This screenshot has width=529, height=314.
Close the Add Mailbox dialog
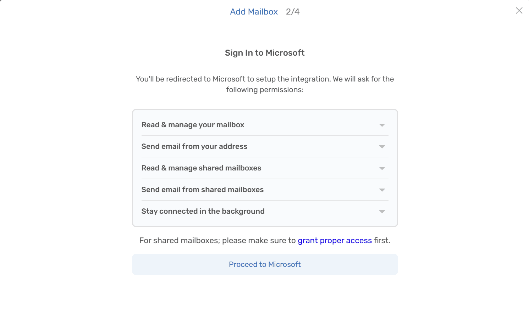tap(519, 11)
